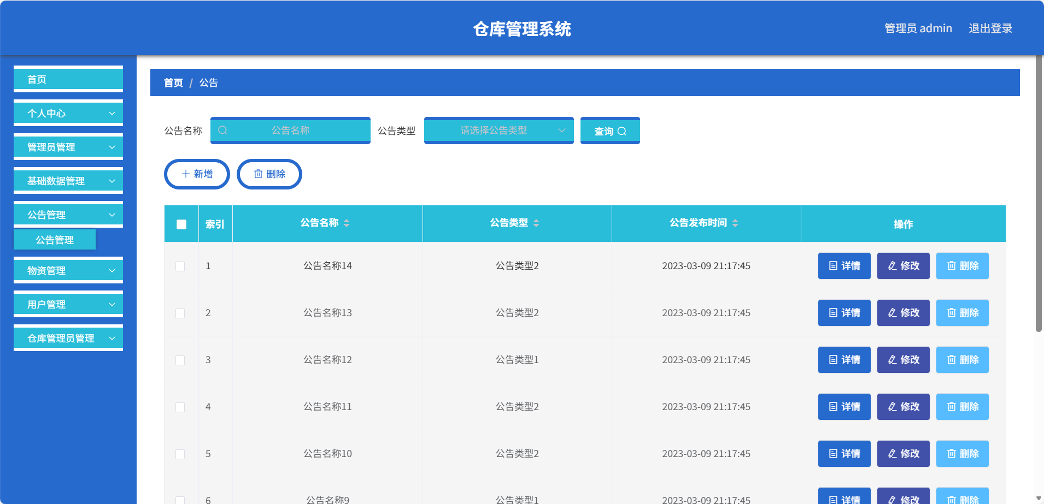The width and height of the screenshot is (1044, 504).
Task: Click 公告类型1 in the 公告名称12 row
Action: click(x=517, y=360)
